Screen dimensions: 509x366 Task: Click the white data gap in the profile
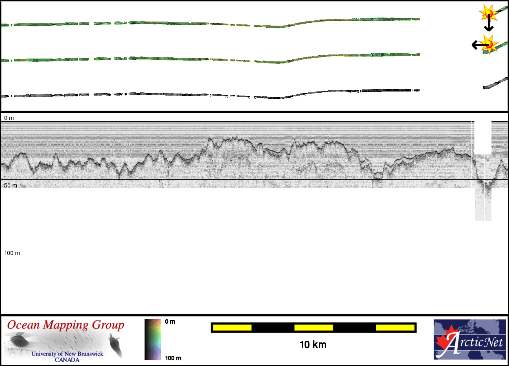point(483,137)
